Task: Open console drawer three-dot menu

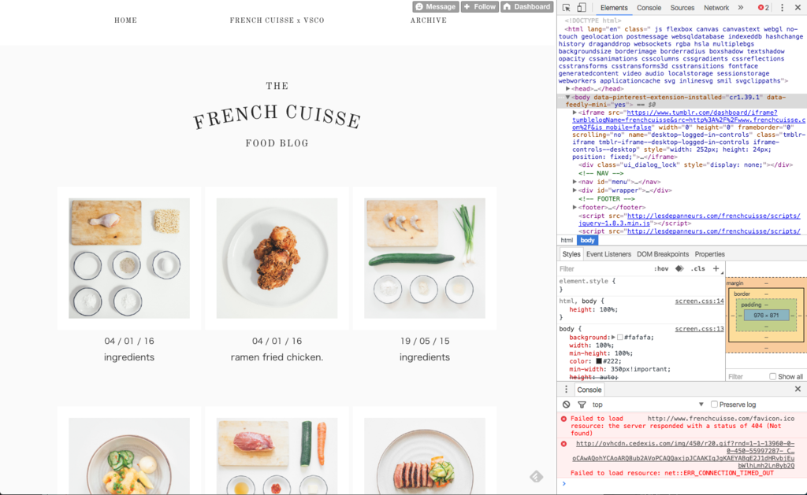Action: click(x=566, y=390)
